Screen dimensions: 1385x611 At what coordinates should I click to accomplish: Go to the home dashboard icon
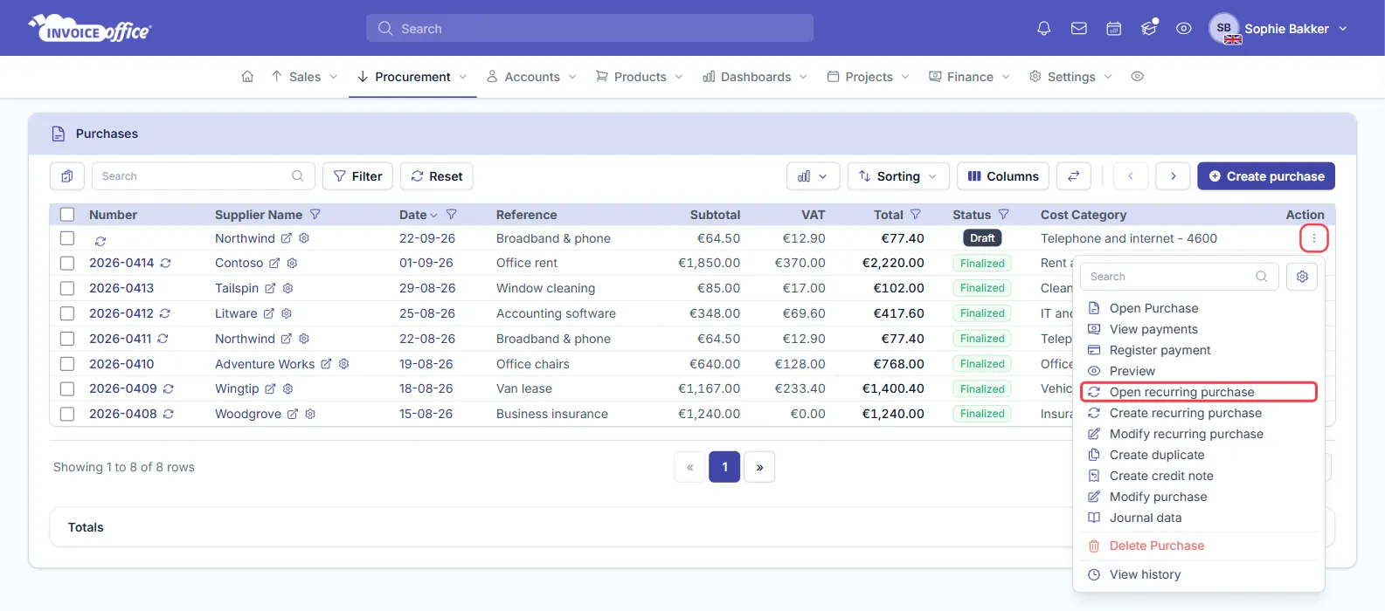247,77
